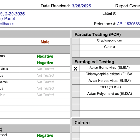This screenshot has width=140, height=140.
Task: Select the Male sexing result cell
Action: coord(45,42)
